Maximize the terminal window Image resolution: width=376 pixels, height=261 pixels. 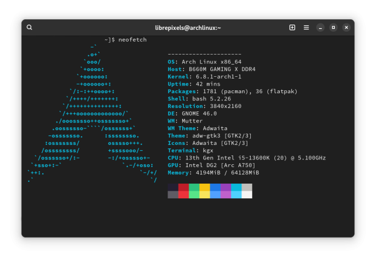(333, 28)
